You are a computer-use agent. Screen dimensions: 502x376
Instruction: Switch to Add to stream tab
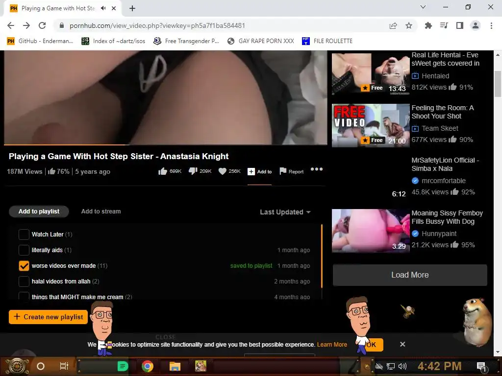pyautogui.click(x=101, y=211)
